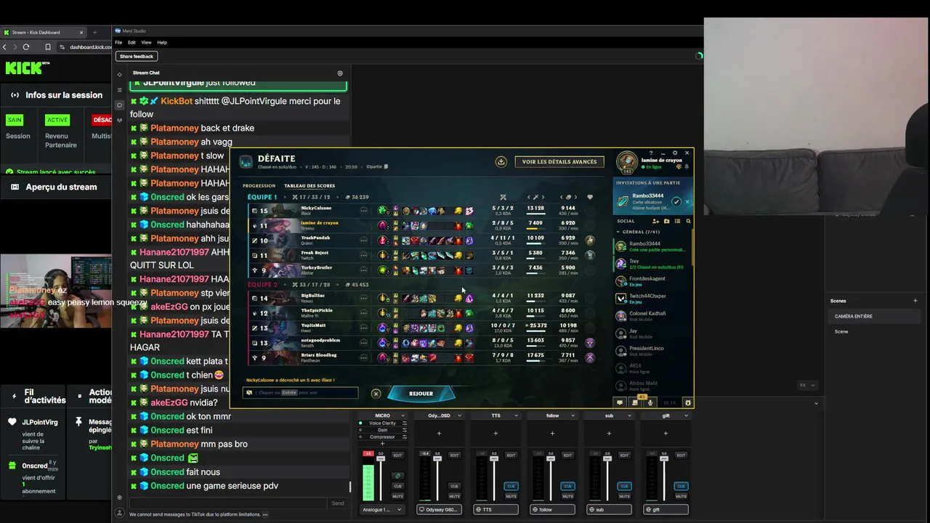Click the League chat input field
Viewport: 930px width, 523px height.
[300, 393]
